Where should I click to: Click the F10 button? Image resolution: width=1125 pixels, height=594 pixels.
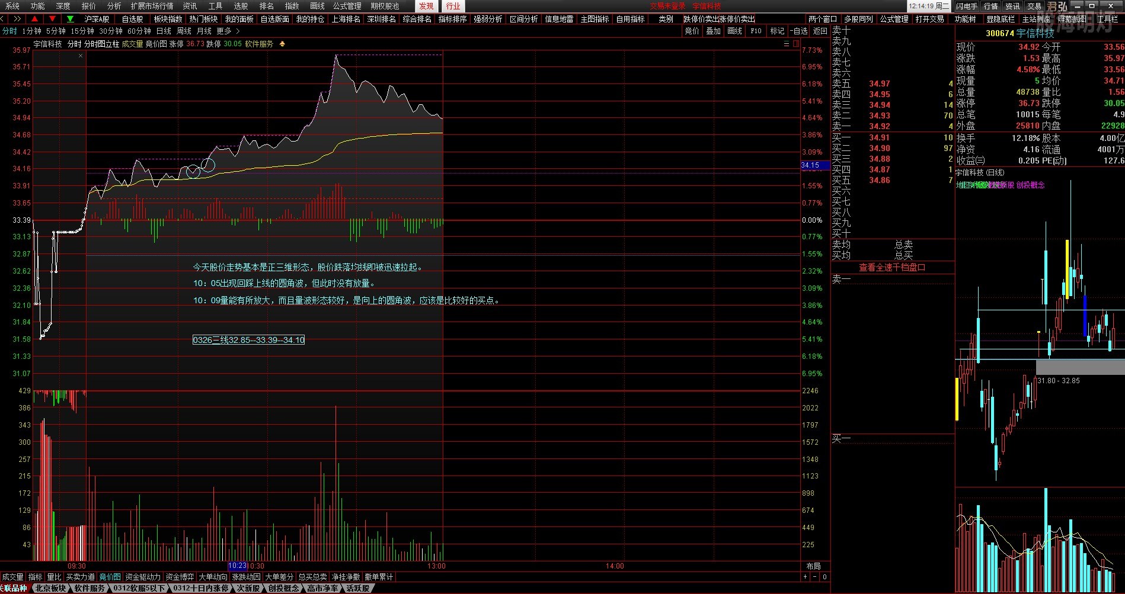pyautogui.click(x=756, y=31)
